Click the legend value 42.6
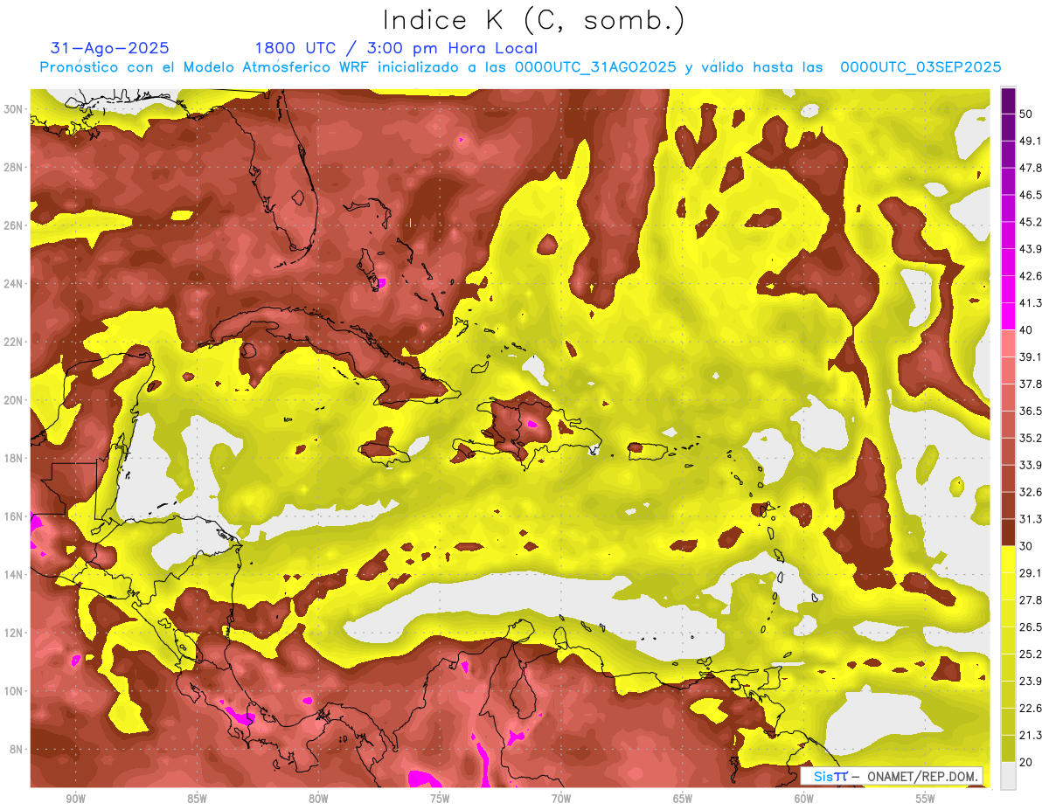The image size is (1049, 810). point(1030,276)
